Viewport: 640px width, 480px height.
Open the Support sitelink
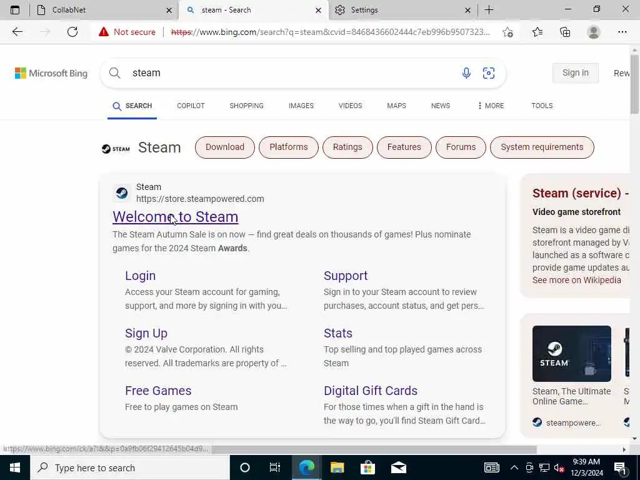click(x=346, y=276)
